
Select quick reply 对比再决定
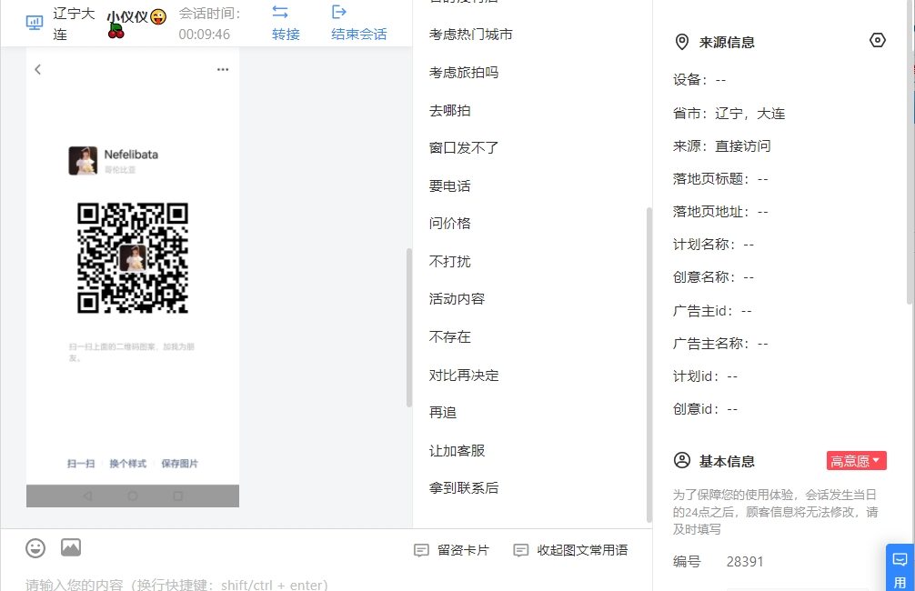tap(463, 375)
